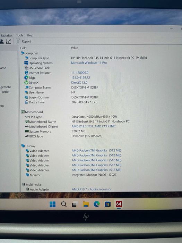Select the Computer Name value DESKTOP-BM1QBBJ
The height and width of the screenshot is (243, 182).
tap(85, 87)
